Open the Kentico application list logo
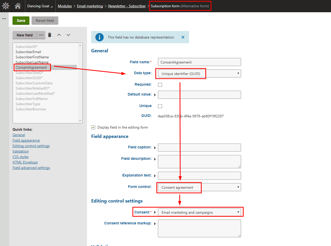The image size is (331, 246). coord(6,6)
